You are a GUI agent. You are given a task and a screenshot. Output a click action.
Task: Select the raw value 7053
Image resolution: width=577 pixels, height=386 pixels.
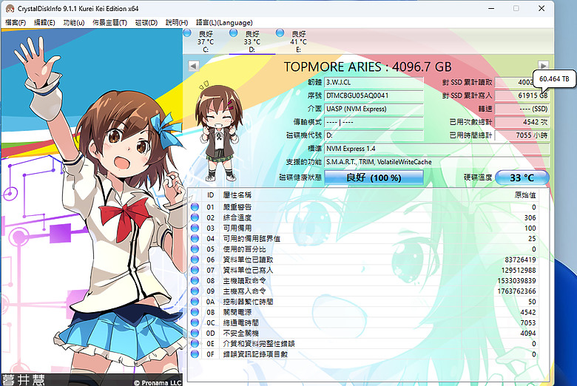pyautogui.click(x=528, y=322)
